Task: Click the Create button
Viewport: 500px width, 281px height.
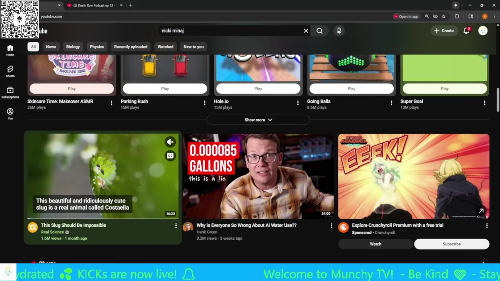Action: coord(444,31)
